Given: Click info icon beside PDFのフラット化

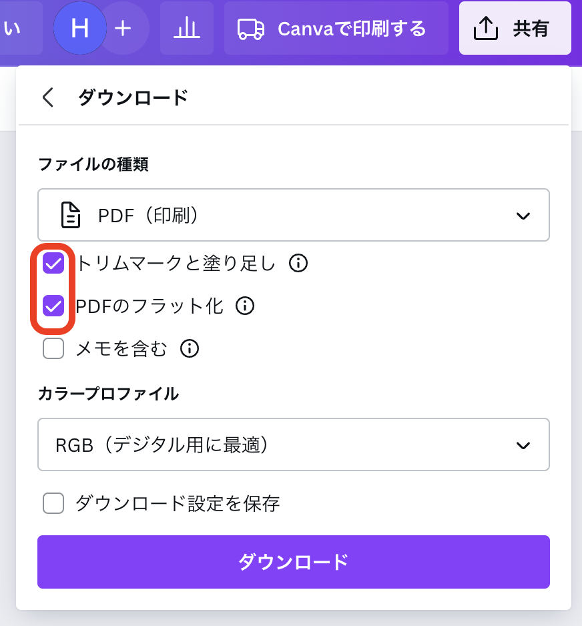Looking at the screenshot, I should (246, 306).
